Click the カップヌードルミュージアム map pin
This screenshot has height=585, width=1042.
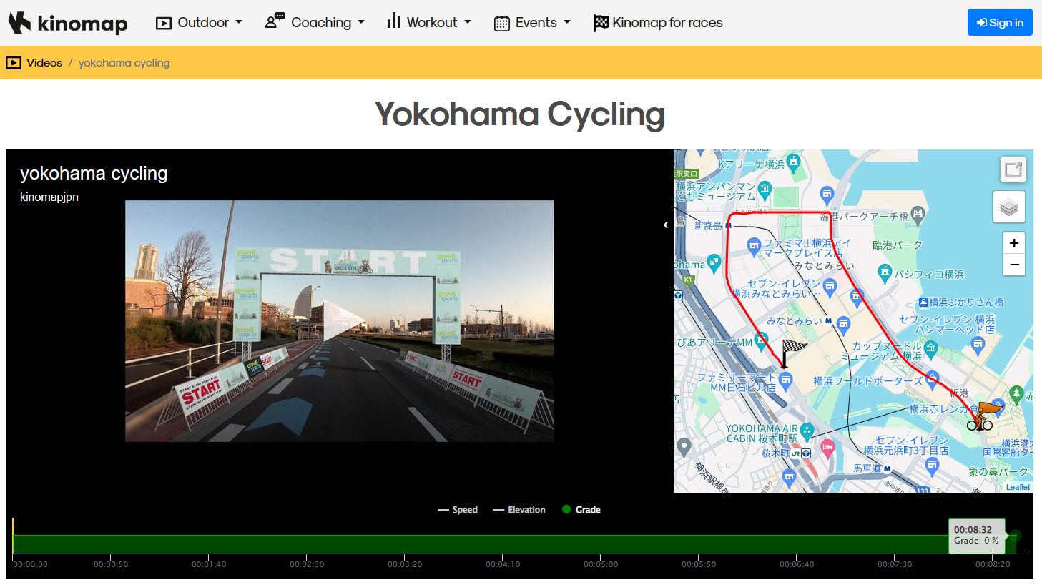[930, 348]
